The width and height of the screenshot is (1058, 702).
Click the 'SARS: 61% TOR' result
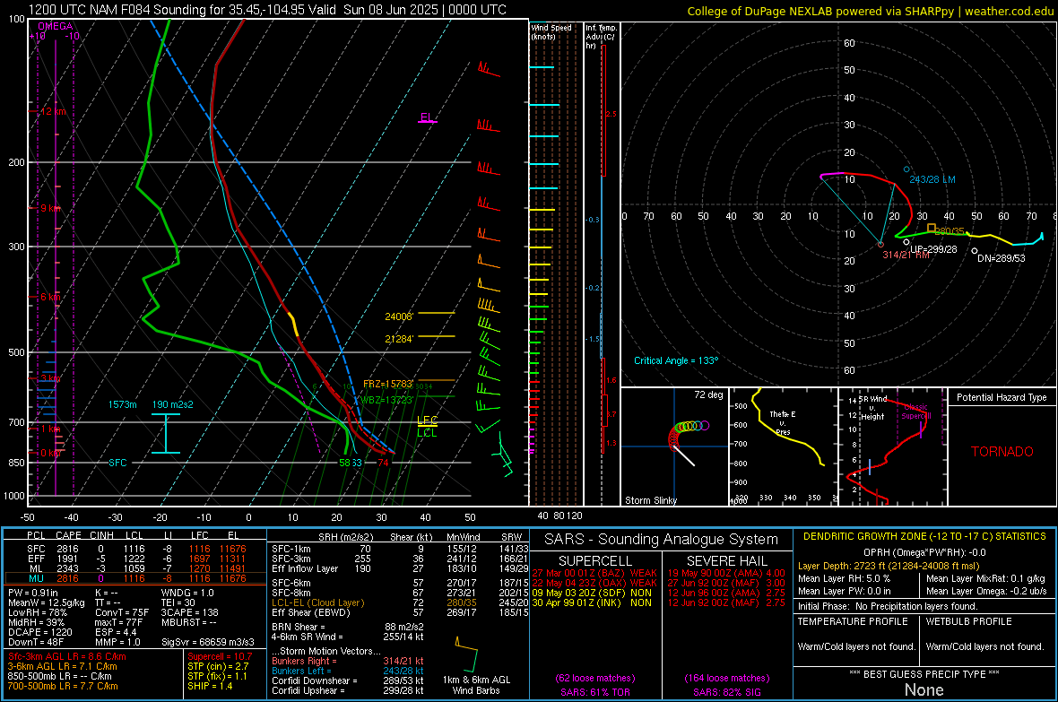594,692
